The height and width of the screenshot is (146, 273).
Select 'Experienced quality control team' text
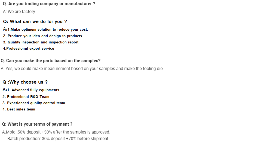pyautogui.click(x=35, y=103)
